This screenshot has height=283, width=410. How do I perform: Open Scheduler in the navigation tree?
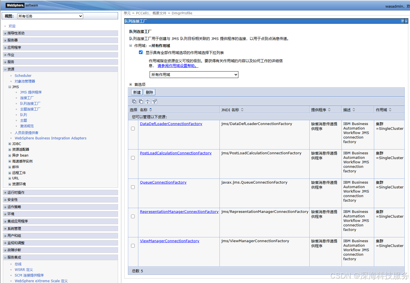pos(23,75)
